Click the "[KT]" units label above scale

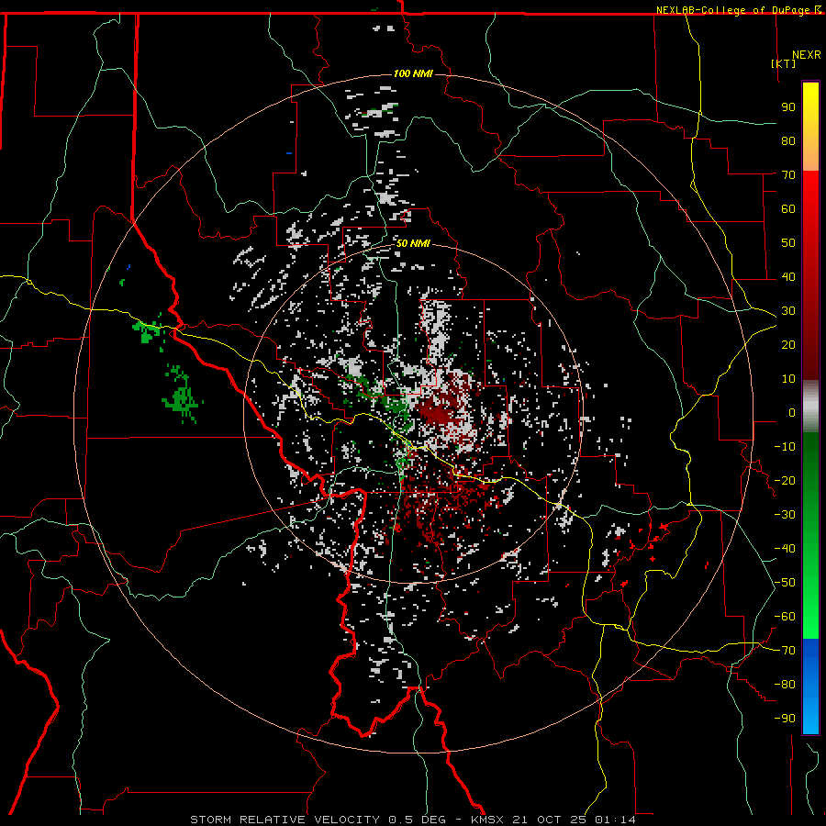pyautogui.click(x=784, y=63)
